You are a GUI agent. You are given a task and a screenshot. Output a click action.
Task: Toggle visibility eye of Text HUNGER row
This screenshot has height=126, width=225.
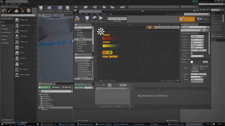(92, 64)
